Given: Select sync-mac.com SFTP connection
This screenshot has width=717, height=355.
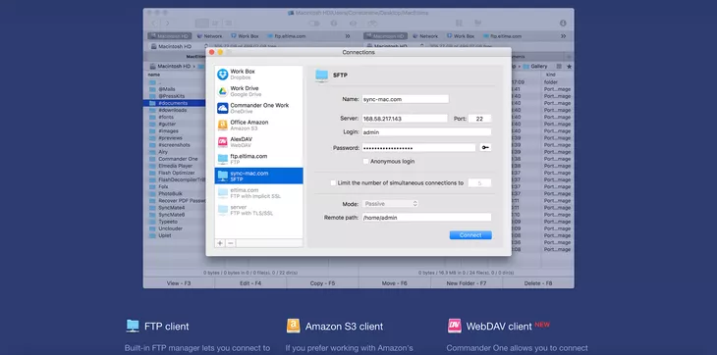Looking at the screenshot, I should point(258,176).
